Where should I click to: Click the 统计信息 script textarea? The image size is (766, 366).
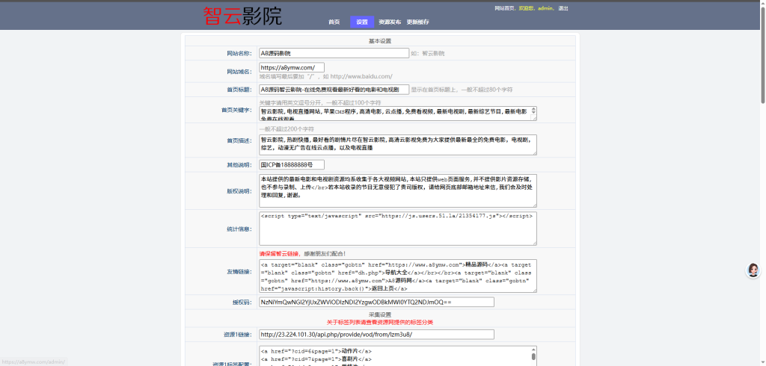pyautogui.click(x=398, y=229)
